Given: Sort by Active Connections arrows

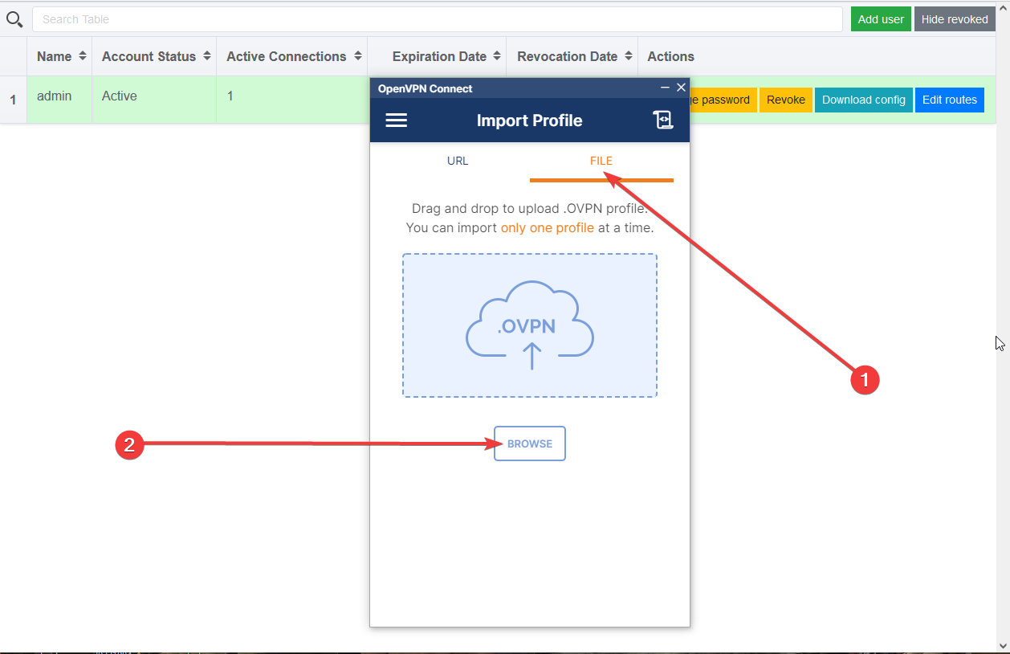Looking at the screenshot, I should point(358,56).
